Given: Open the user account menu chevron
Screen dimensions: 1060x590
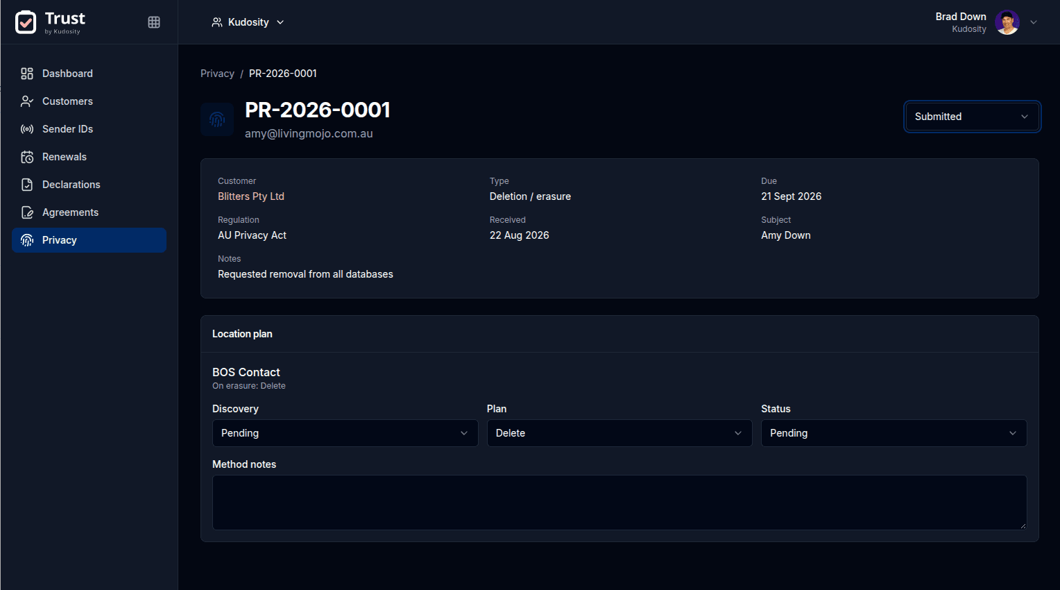Looking at the screenshot, I should click(x=1034, y=22).
